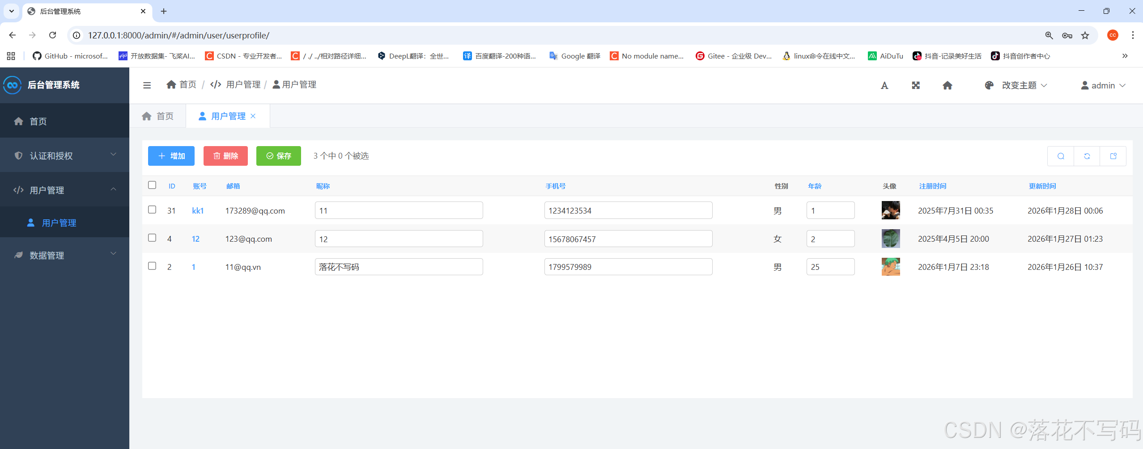Open the AiDuTu bookmark
The width and height of the screenshot is (1143, 449).
click(885, 56)
